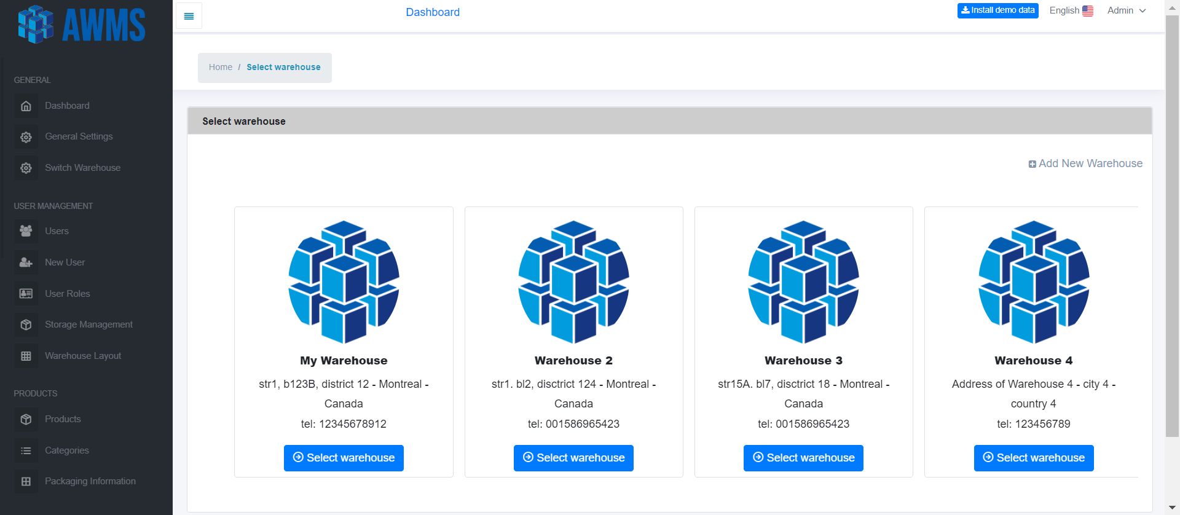Click the Categories list icon
Image resolution: width=1180 pixels, height=515 pixels.
point(26,450)
